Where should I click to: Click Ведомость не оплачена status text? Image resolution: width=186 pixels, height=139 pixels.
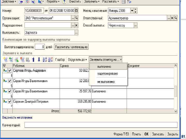point(17,118)
